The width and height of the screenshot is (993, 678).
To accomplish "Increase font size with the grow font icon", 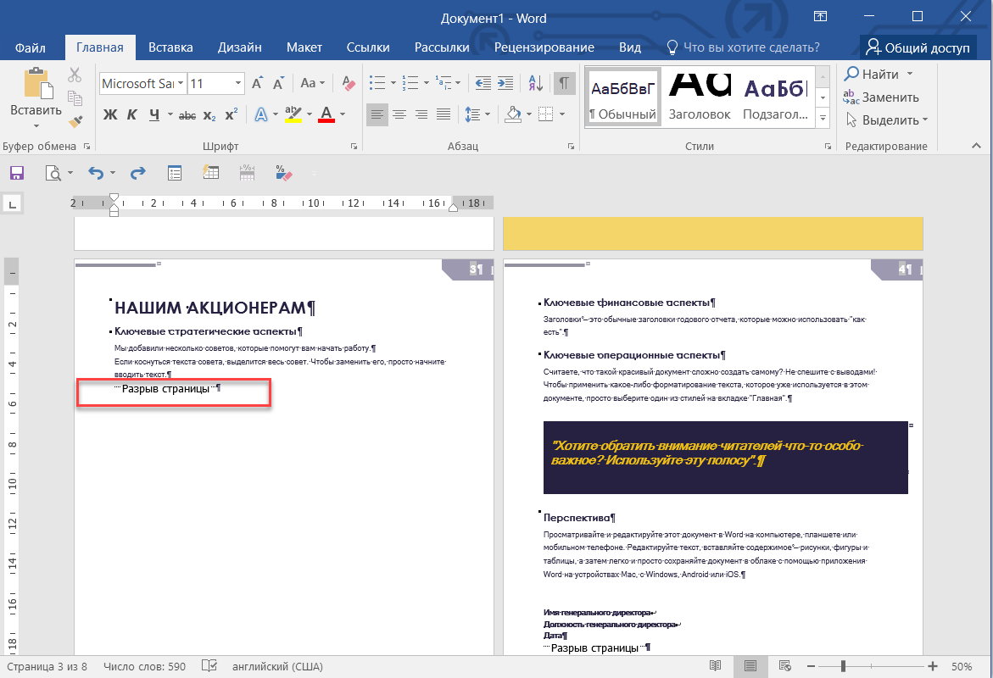I will coord(257,84).
